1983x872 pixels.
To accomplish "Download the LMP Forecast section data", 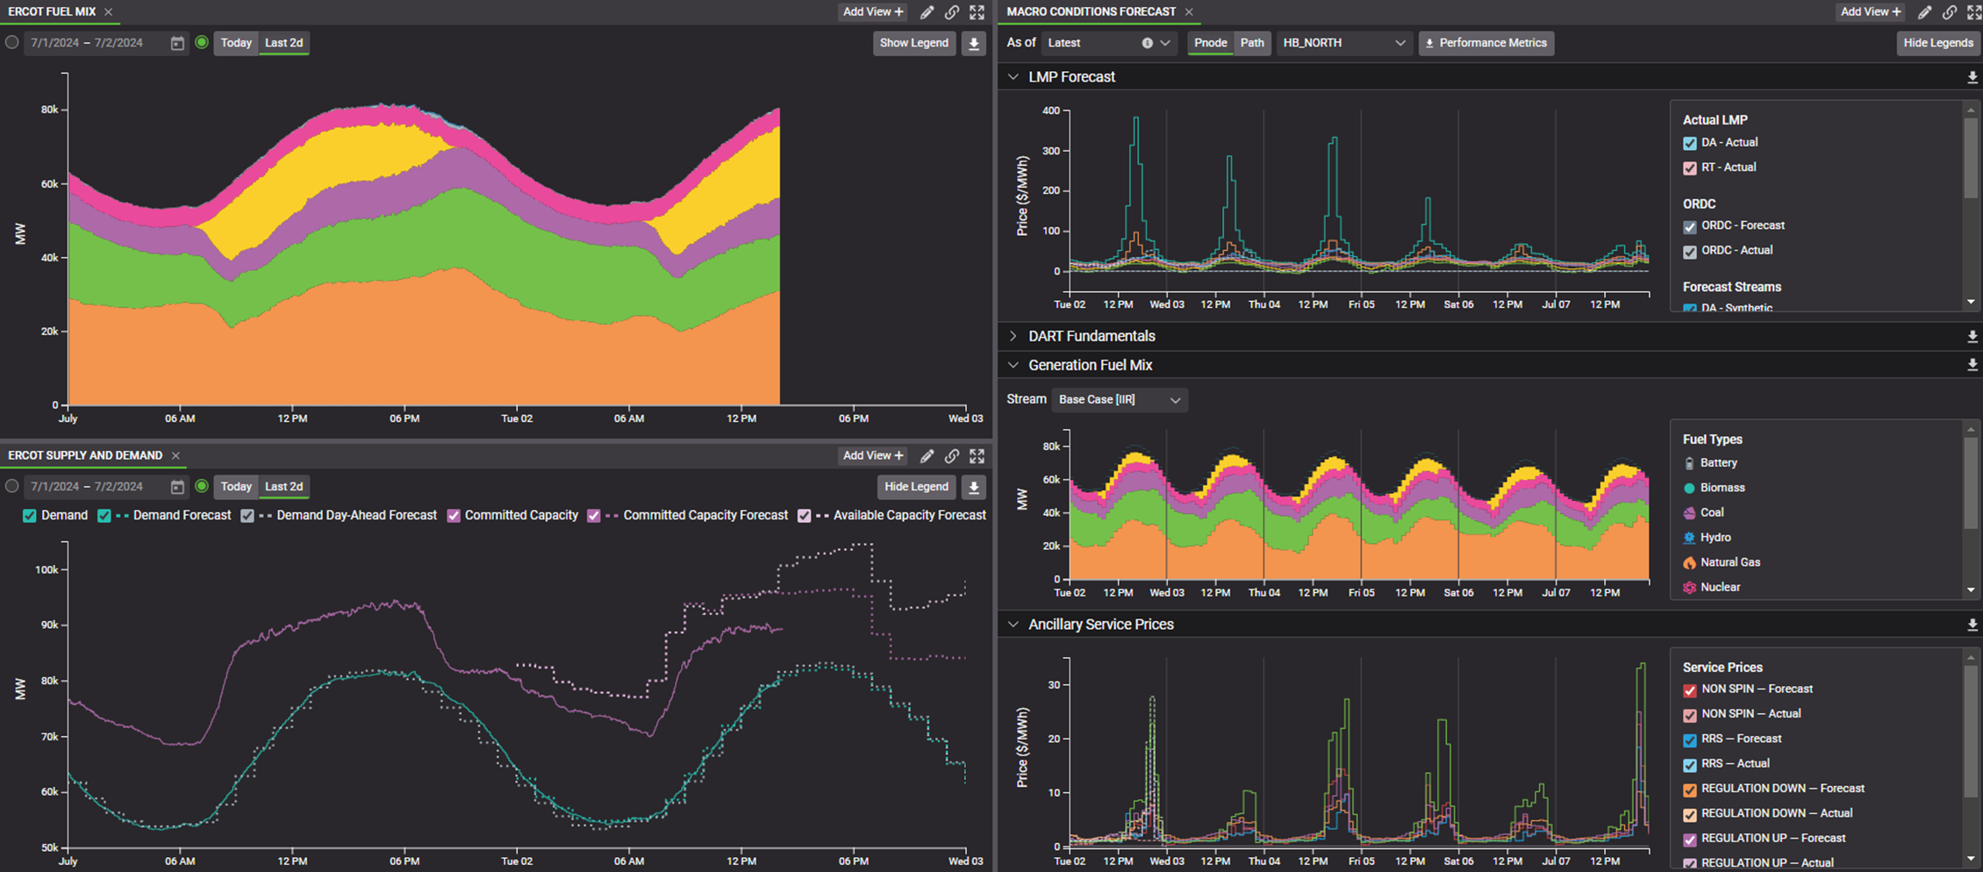I will pyautogui.click(x=1972, y=77).
